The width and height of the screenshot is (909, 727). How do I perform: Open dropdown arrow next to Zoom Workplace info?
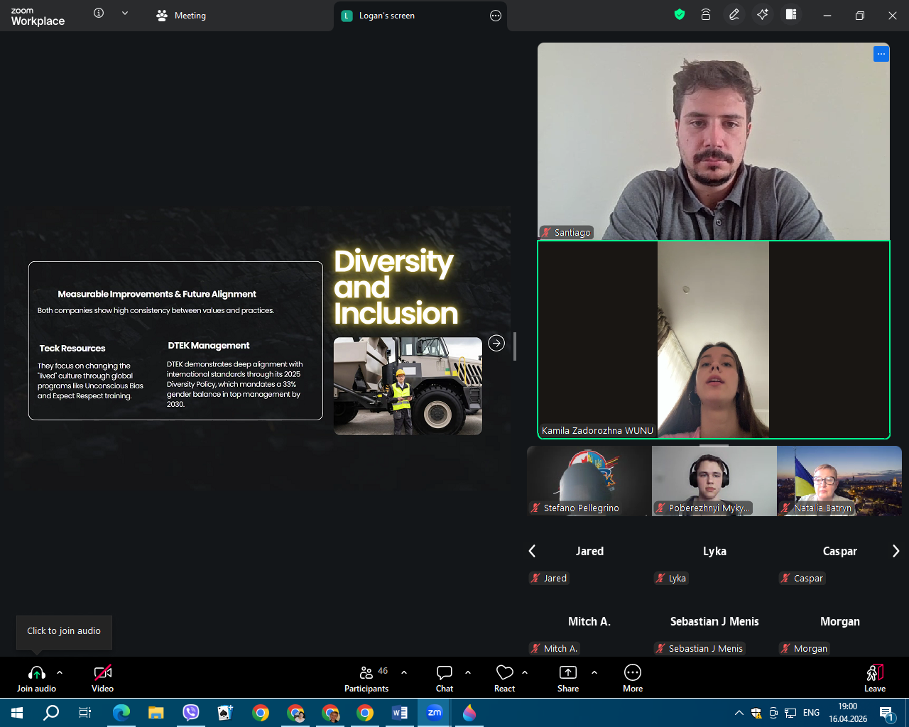click(125, 13)
